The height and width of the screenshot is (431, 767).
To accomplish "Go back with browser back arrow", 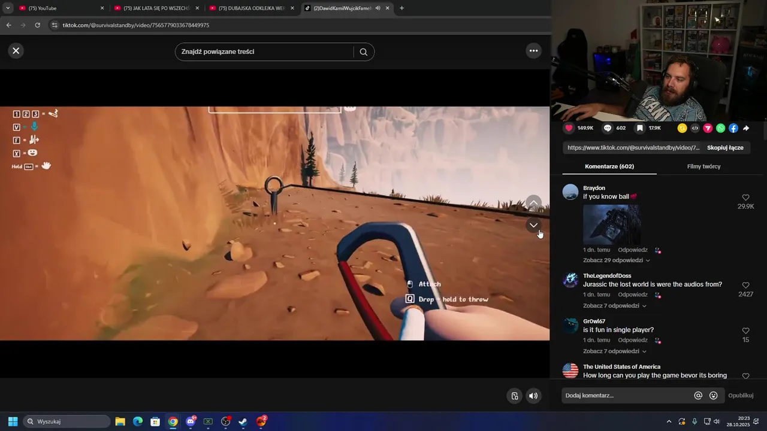I will (x=8, y=25).
